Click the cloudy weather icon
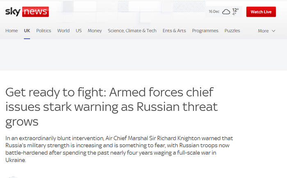287x178 pixels. 226,12
